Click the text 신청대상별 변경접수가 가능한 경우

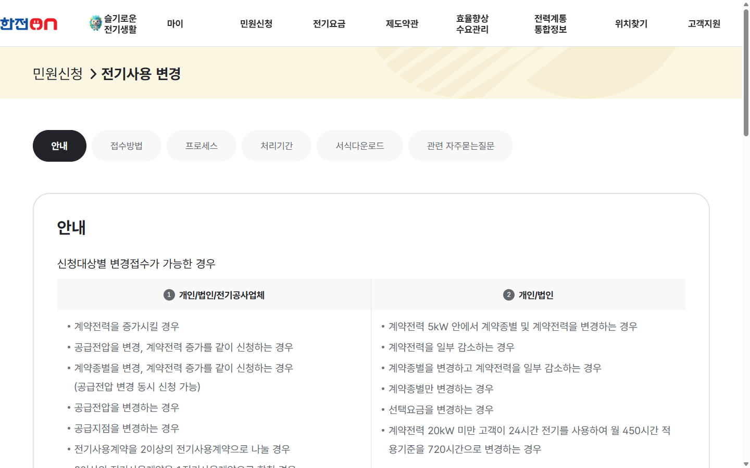point(136,264)
